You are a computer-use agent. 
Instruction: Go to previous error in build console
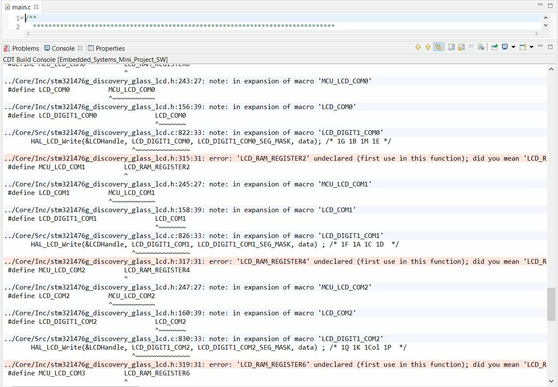coord(428,47)
